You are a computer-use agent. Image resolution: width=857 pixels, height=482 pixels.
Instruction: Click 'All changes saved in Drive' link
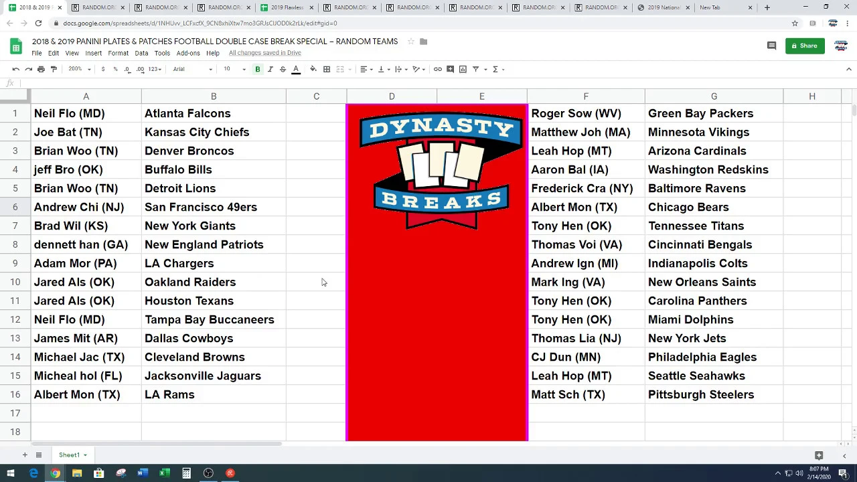(x=265, y=53)
